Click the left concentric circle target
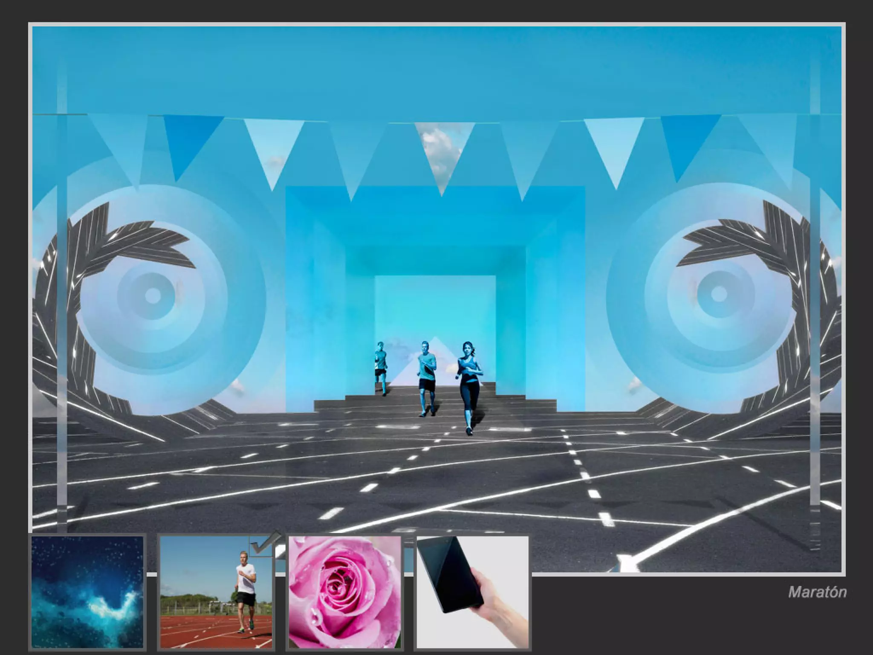The height and width of the screenshot is (655, 873). click(x=153, y=295)
